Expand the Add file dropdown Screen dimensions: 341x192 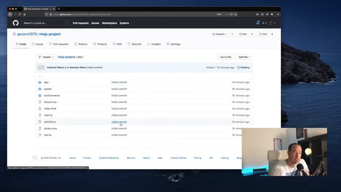click(244, 57)
